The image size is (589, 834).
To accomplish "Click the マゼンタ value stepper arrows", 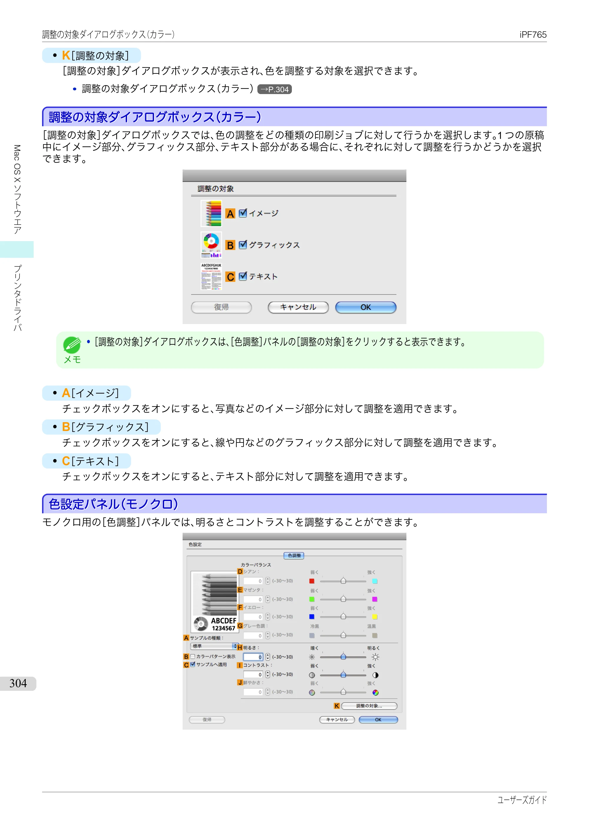I will tap(268, 599).
